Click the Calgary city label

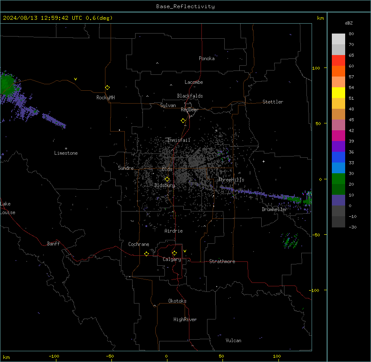coord(172,259)
